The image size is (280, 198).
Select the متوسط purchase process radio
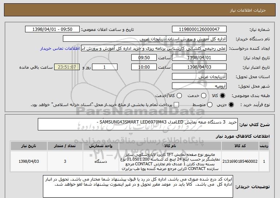[x=210, y=105]
